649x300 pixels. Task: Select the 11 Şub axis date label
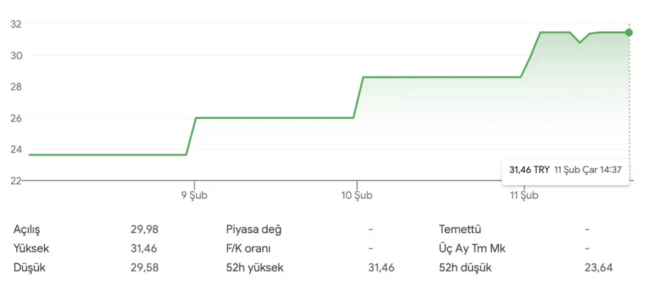(524, 196)
